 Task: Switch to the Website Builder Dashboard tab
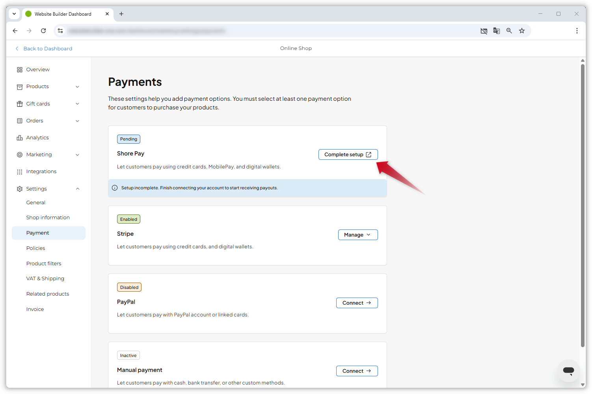[63, 14]
